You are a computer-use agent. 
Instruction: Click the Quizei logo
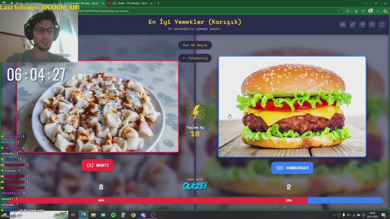point(195,186)
